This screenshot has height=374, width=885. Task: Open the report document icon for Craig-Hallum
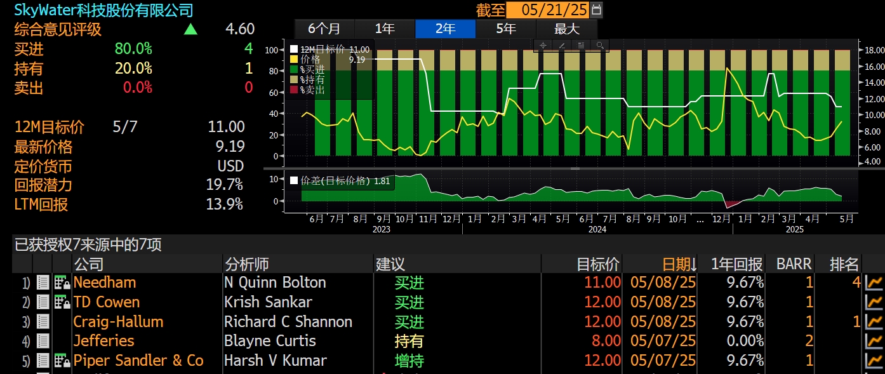click(x=43, y=322)
